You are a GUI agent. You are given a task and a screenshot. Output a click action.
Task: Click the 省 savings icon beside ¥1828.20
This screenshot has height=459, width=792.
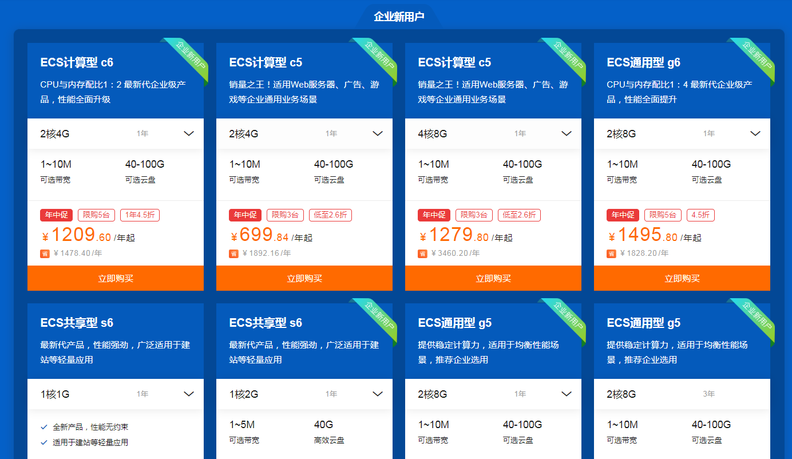(611, 254)
